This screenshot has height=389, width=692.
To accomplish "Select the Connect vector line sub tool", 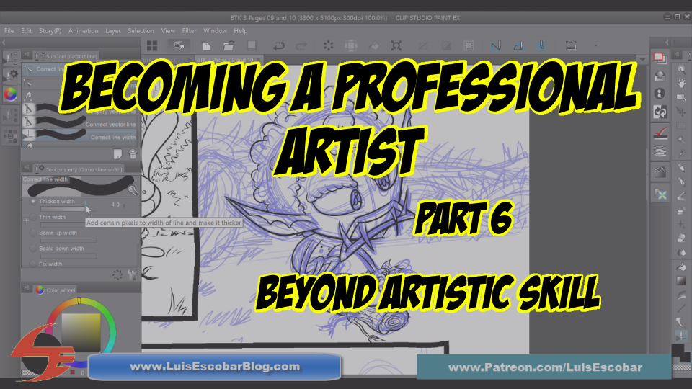I will click(79, 124).
